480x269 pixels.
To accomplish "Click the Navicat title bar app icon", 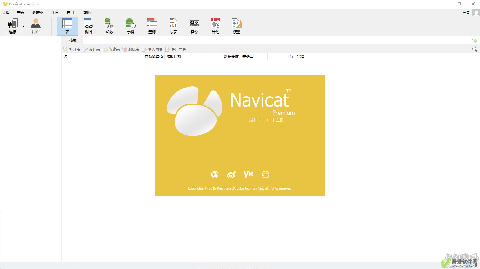I will coord(5,4).
